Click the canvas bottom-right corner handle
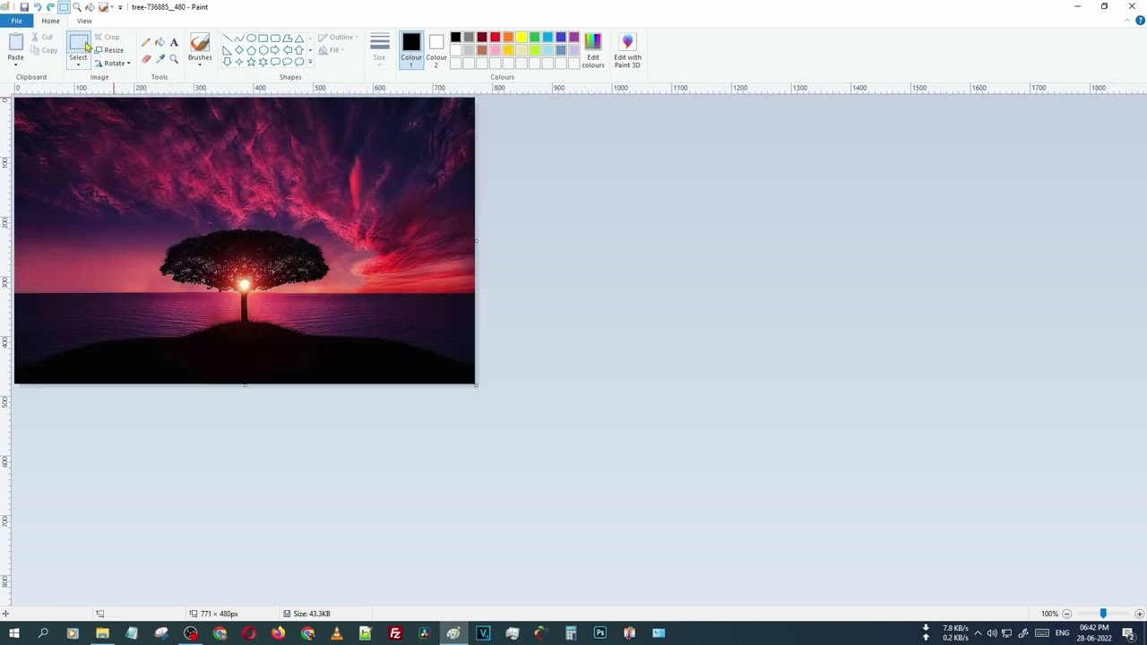 tap(477, 385)
